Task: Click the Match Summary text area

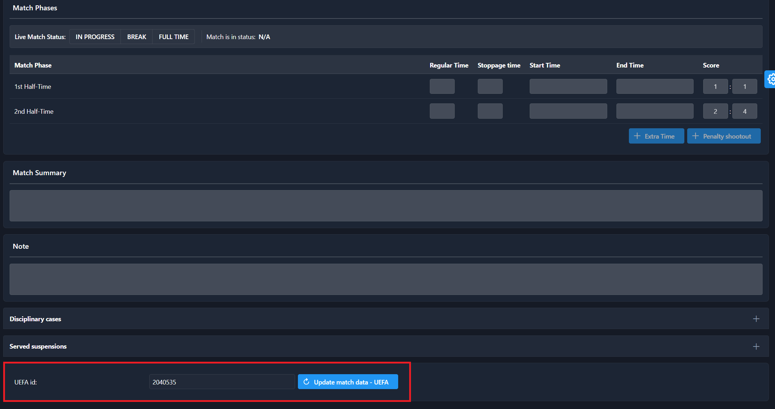Action: tap(386, 206)
